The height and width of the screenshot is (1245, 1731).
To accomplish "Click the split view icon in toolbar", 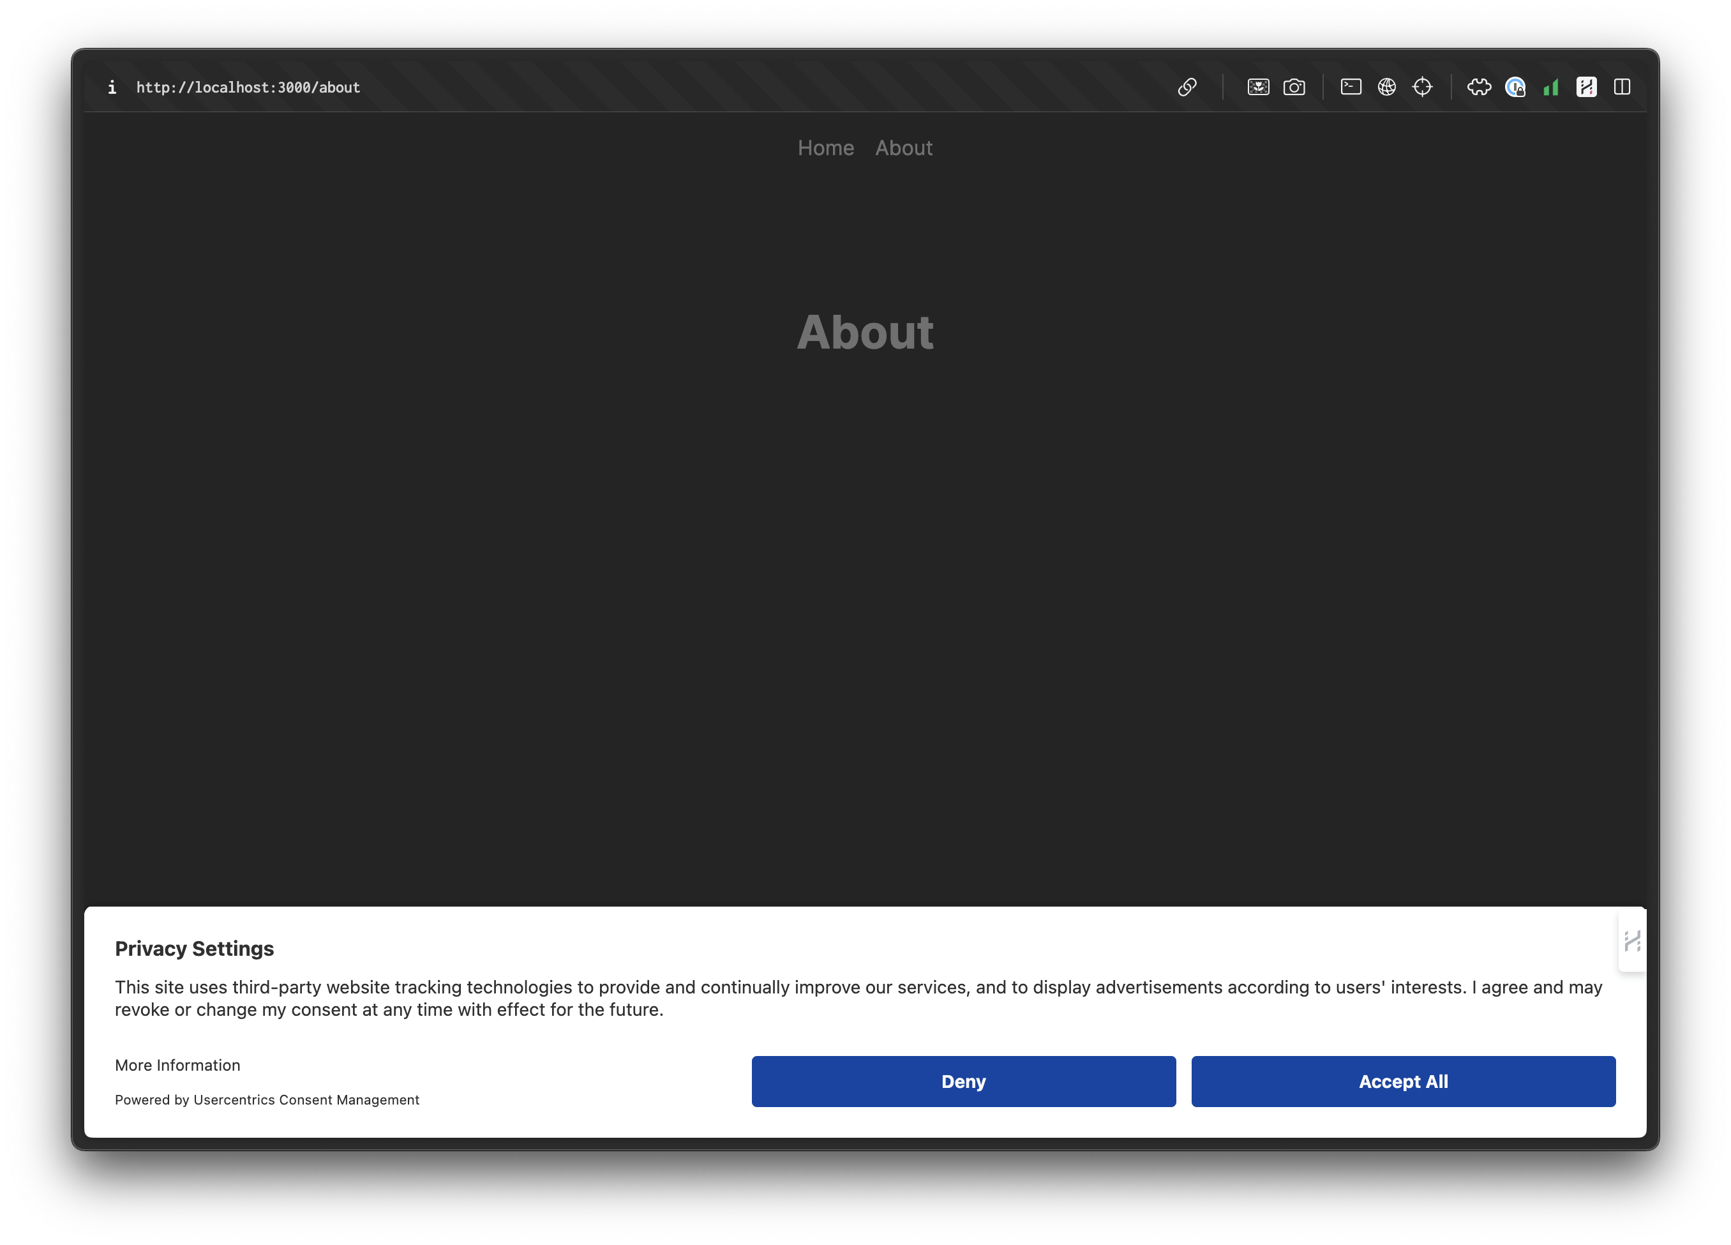I will click(1622, 86).
